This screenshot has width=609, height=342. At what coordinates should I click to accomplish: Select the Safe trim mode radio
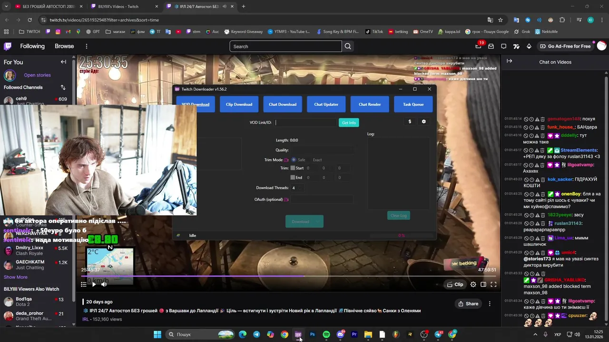click(x=294, y=160)
